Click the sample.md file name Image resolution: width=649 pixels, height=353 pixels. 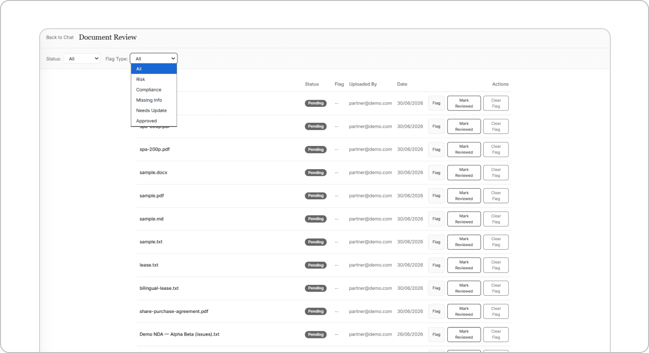pos(152,219)
